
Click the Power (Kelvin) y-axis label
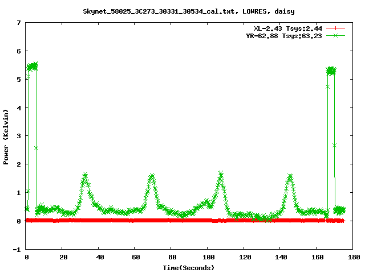(6, 137)
